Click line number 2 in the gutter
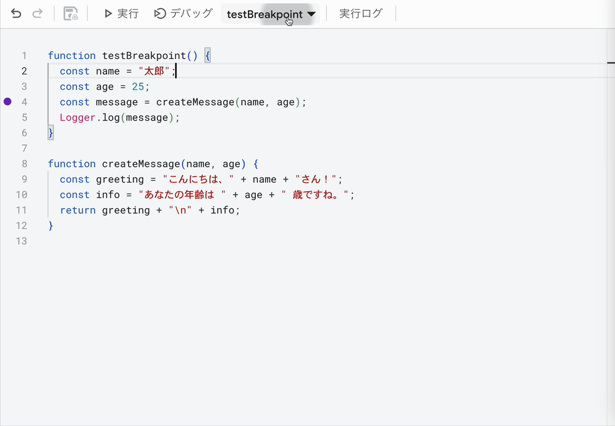Image resolution: width=615 pixels, height=426 pixels. click(25, 71)
